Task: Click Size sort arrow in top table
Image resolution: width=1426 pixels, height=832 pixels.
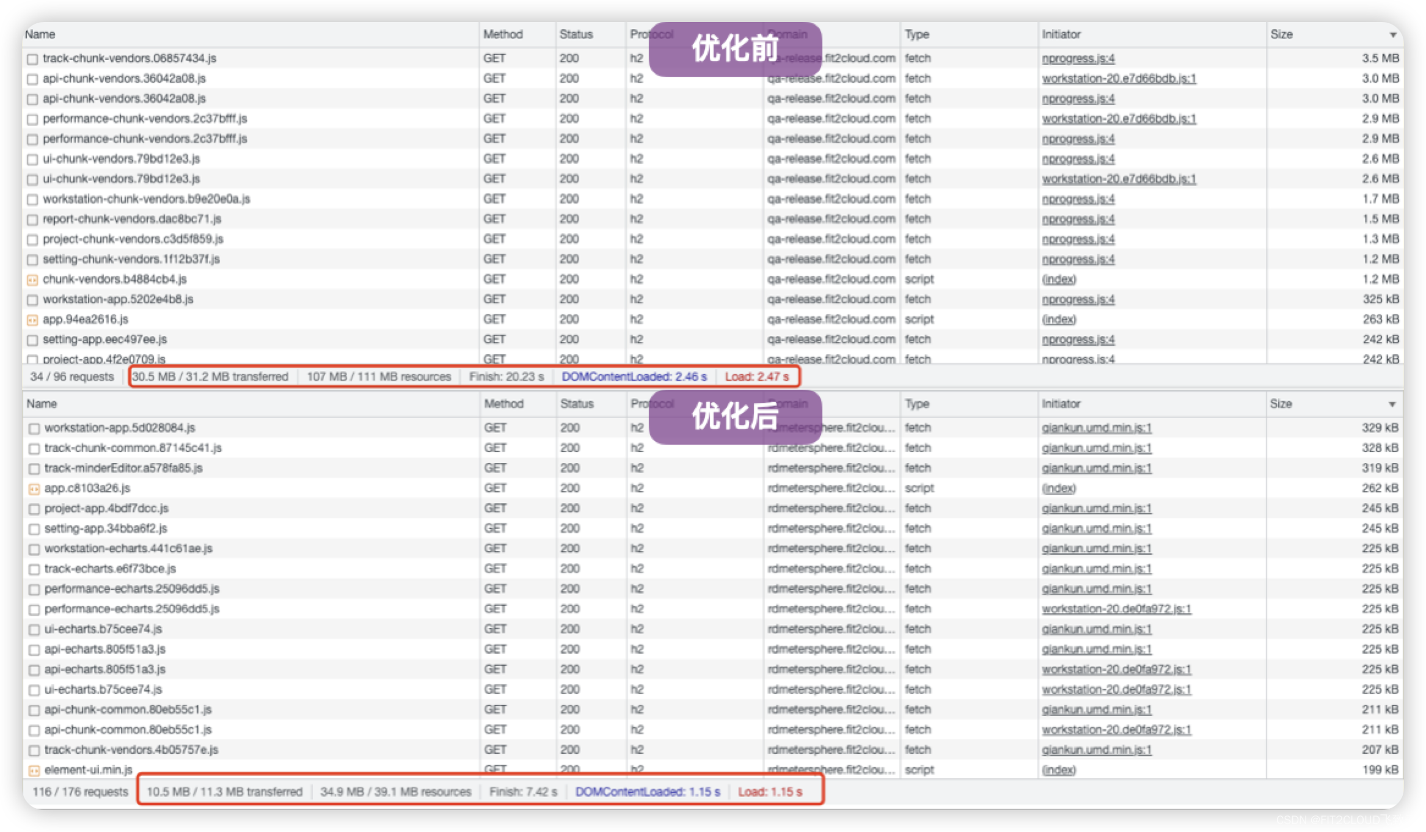Action: click(1392, 35)
